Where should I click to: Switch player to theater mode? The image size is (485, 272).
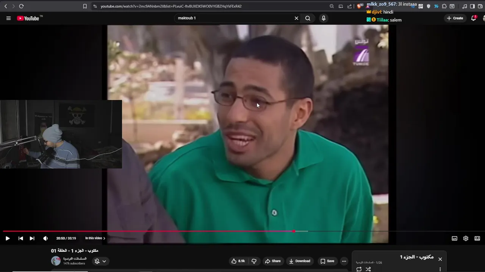[477, 238]
